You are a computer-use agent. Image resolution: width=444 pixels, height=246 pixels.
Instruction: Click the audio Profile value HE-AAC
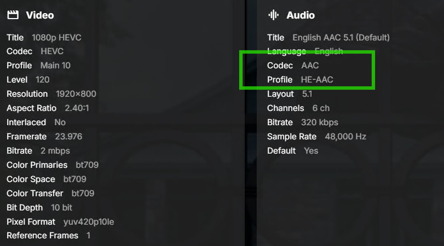pyautogui.click(x=317, y=80)
